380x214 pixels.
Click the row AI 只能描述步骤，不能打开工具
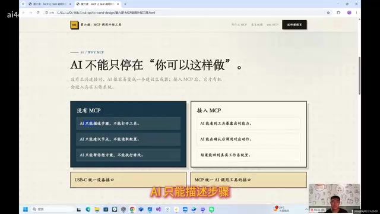coord(128,124)
